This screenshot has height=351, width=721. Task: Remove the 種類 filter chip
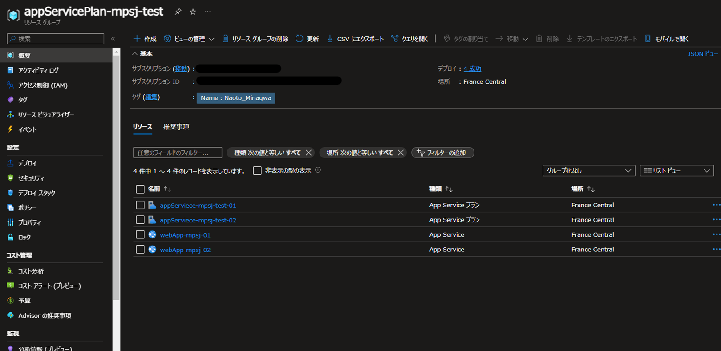click(308, 153)
